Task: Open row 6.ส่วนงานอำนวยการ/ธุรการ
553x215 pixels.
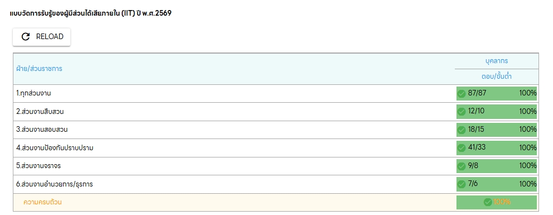Action: 276,184
